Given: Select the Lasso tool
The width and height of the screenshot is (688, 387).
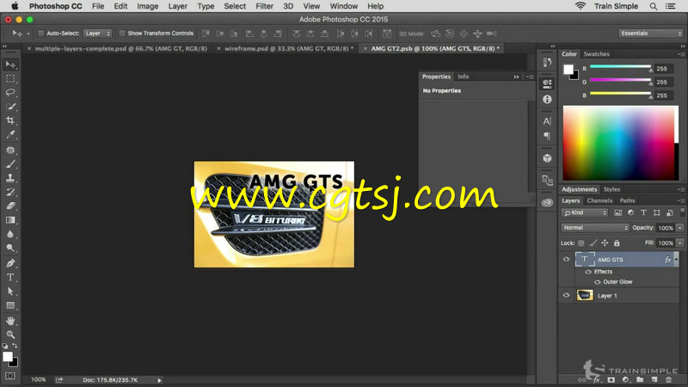Looking at the screenshot, I should pos(10,93).
